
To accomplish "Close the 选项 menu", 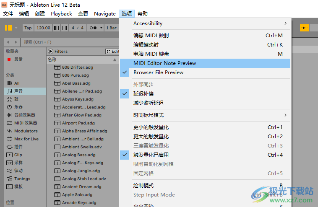I will coord(127,14).
